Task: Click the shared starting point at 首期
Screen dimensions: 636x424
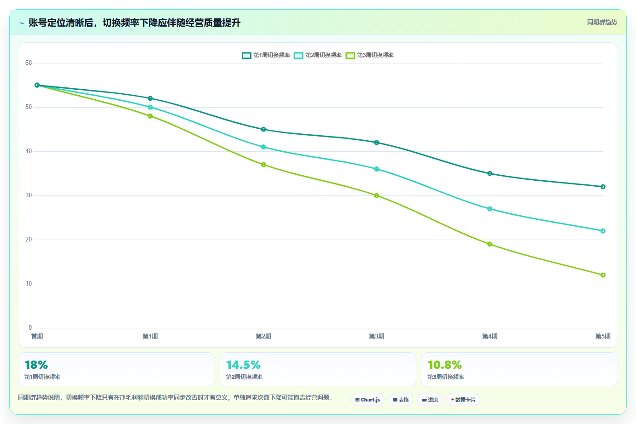Action: pyautogui.click(x=37, y=85)
